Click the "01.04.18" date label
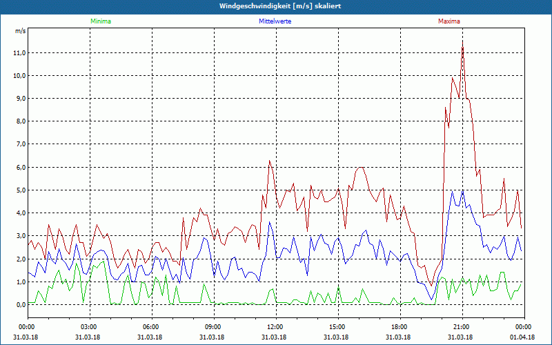This screenshot has width=552, height=345. [x=522, y=337]
